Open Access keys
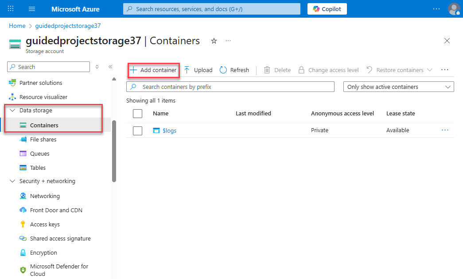 (x=45, y=224)
